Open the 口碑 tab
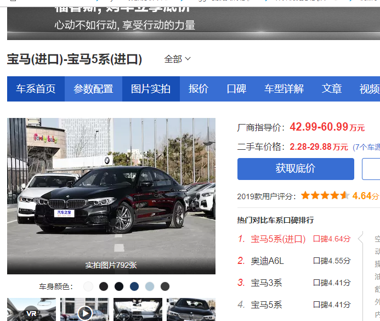380x321 pixels. point(236,89)
